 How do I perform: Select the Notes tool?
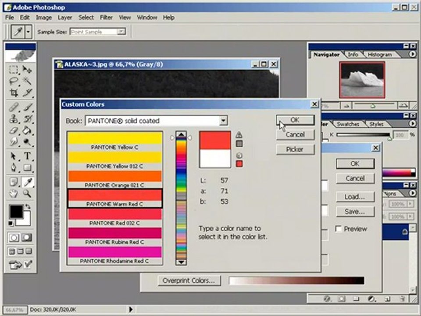click(14, 182)
